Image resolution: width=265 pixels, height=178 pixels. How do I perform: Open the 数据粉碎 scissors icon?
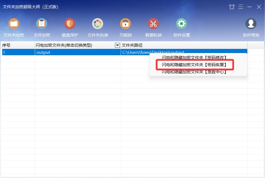[153, 24]
